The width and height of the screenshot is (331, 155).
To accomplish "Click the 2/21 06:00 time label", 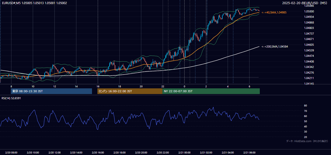I will tap(249, 152).
